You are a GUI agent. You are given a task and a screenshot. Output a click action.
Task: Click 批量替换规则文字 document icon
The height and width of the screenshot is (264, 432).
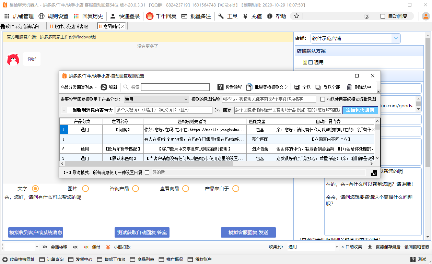249,87
